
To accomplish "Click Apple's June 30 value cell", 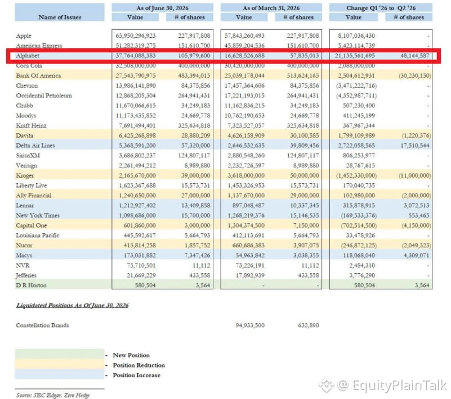I will coord(136,35).
